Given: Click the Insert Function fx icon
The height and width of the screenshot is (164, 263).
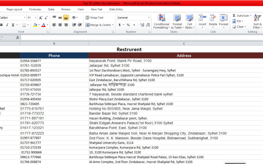Looking at the screenshot, I should (x=18, y=37).
